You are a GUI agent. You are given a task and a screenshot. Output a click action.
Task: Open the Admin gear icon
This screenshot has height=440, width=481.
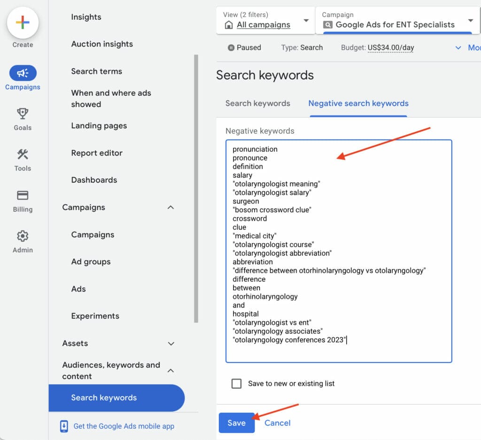[23, 236]
